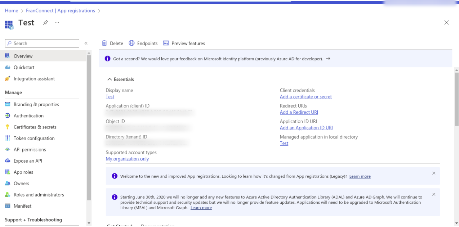Click Add a Redirect URI link
Viewport: 459px width, 227px height.
point(299,112)
